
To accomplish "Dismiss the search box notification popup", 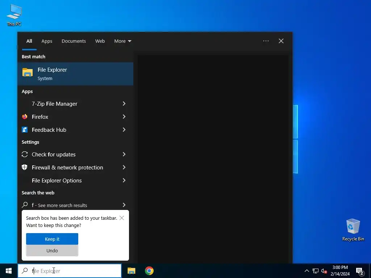I will point(122,218).
